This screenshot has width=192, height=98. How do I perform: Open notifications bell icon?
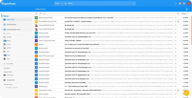[180, 3]
